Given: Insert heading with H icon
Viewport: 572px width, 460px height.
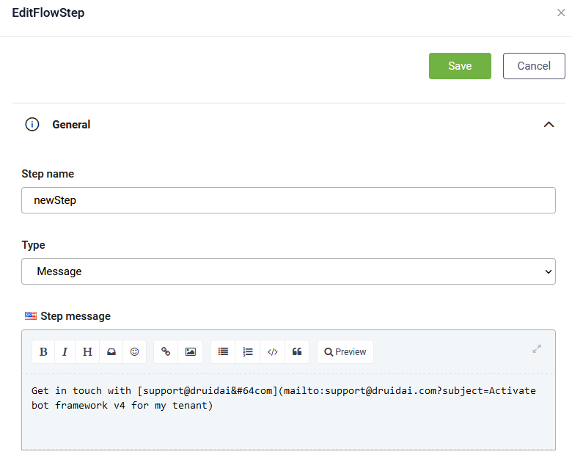Looking at the screenshot, I should 87,351.
